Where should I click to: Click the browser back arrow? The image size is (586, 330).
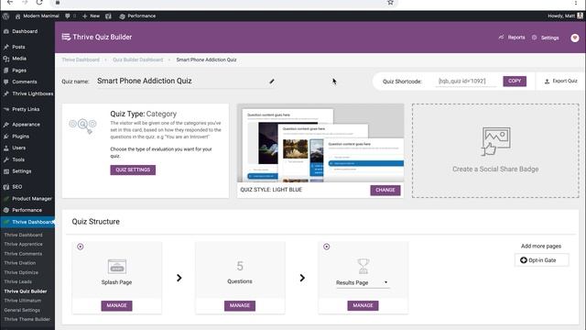(10, 3)
